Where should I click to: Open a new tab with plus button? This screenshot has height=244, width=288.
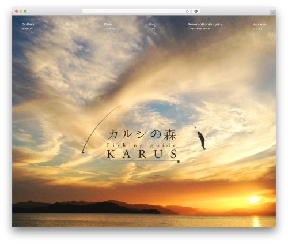(x=273, y=13)
